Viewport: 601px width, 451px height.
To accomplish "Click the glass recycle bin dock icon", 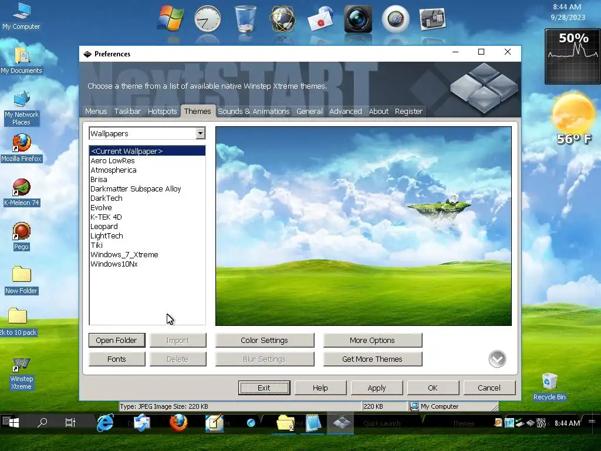I will [x=245, y=18].
